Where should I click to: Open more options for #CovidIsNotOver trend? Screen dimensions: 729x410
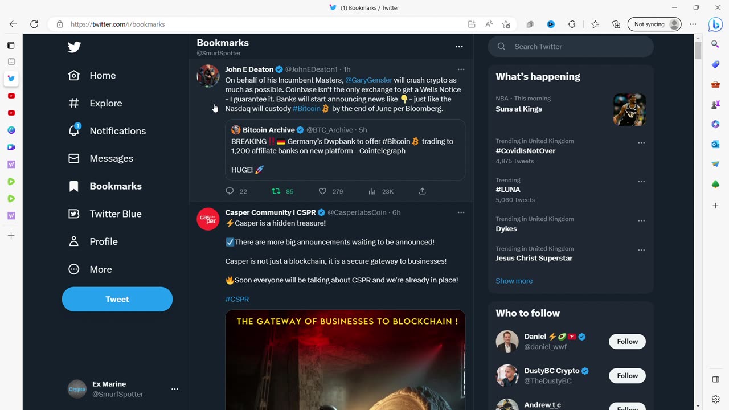pyautogui.click(x=641, y=143)
